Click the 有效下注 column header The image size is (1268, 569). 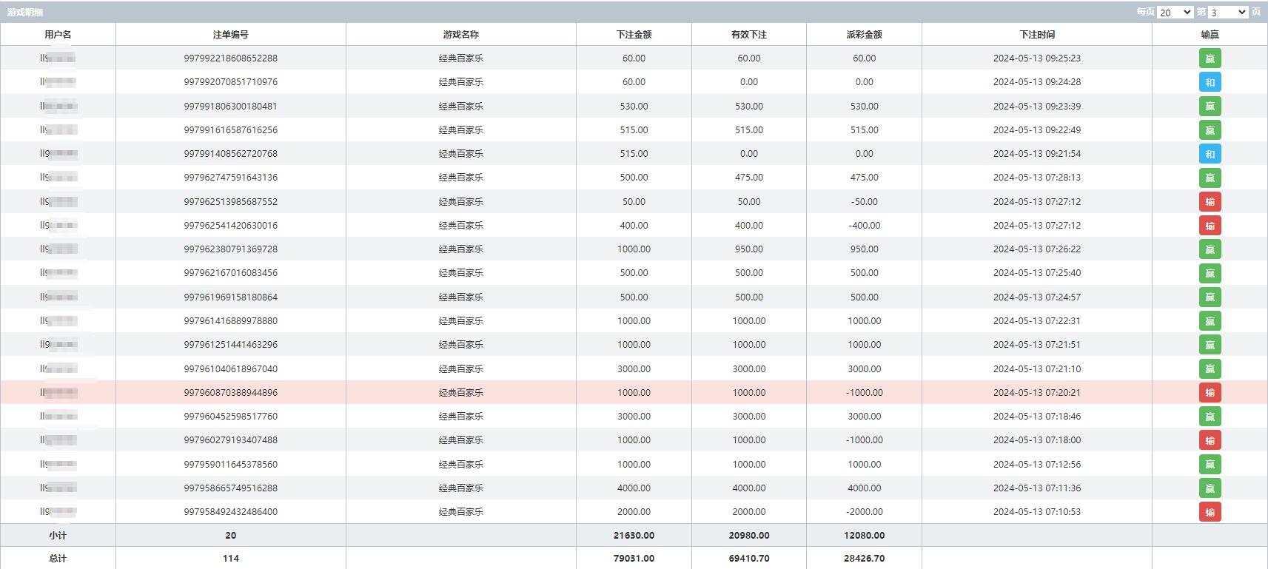[x=749, y=35]
